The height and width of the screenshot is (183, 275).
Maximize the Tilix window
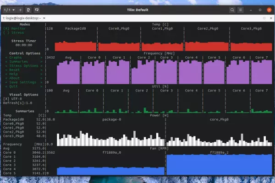[260, 10]
